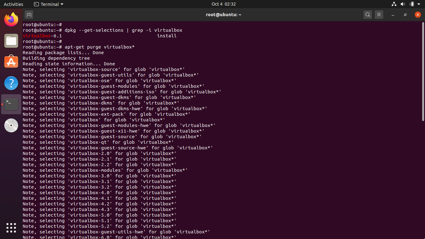The height and width of the screenshot is (239, 425).
Task: Click the 'virtualbox-guest-utils' note line
Action: (x=111, y=75)
